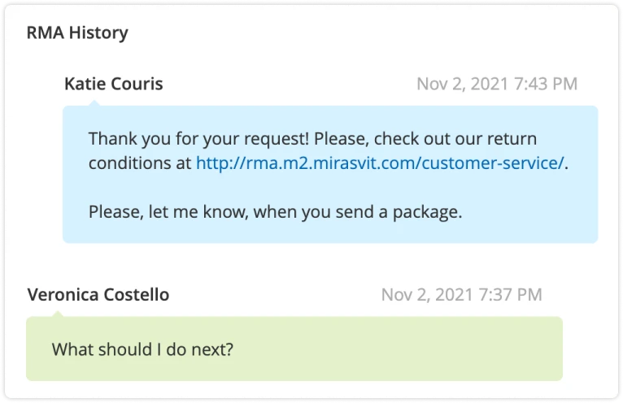Open the rma.m2.mirasvit.com customer-service link

(380, 162)
